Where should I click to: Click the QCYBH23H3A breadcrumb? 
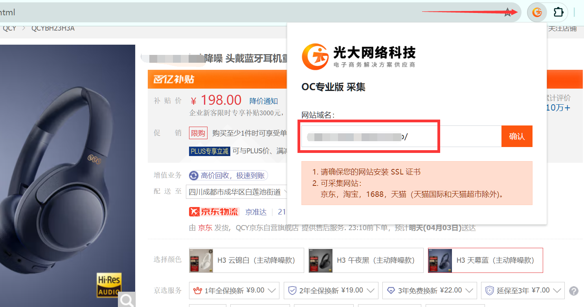pos(53,28)
